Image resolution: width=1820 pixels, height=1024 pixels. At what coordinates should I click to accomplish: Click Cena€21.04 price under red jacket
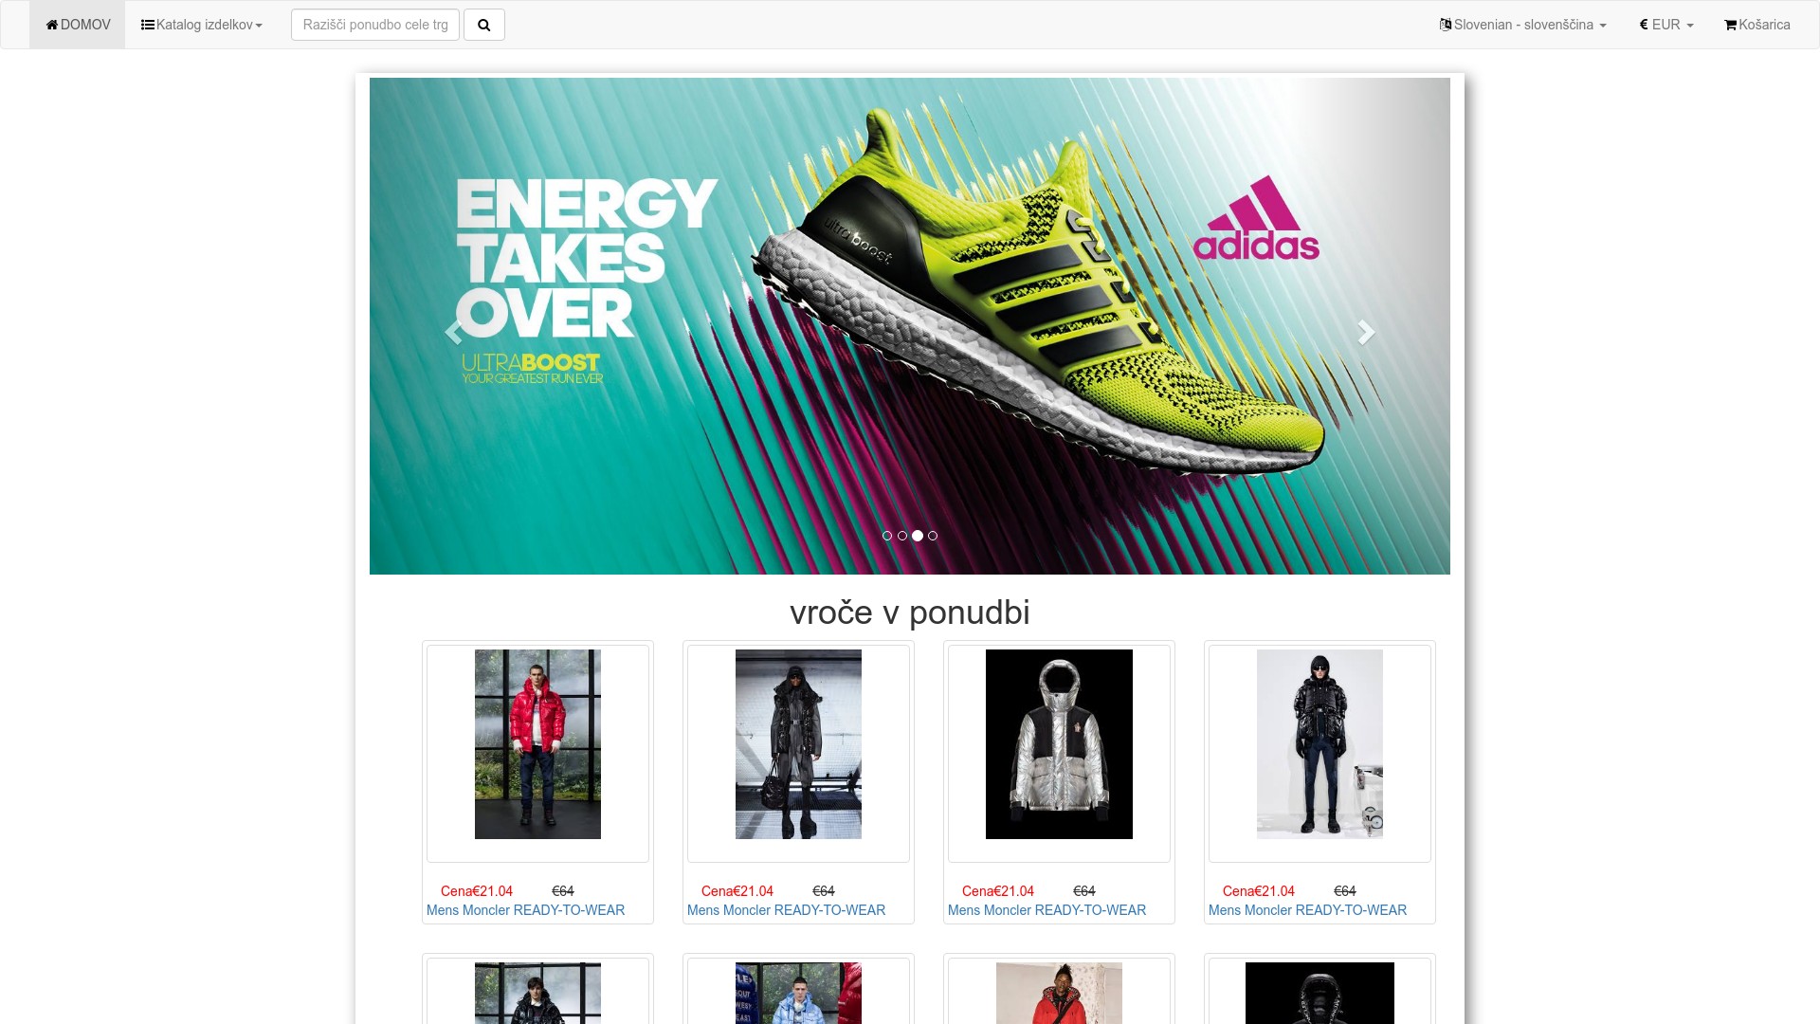click(x=477, y=891)
